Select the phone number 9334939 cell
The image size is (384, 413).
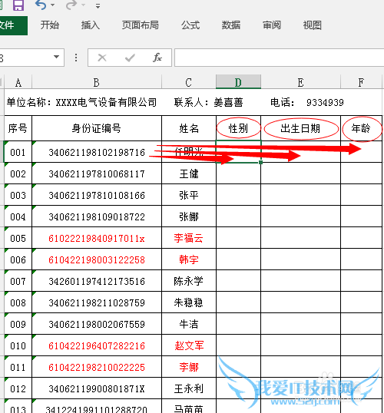(325, 102)
